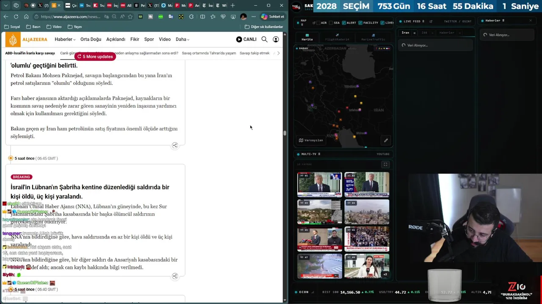This screenshot has height=304, width=542.
Task: Disable the ALERT map layer checkbox
Action: click(x=344, y=23)
